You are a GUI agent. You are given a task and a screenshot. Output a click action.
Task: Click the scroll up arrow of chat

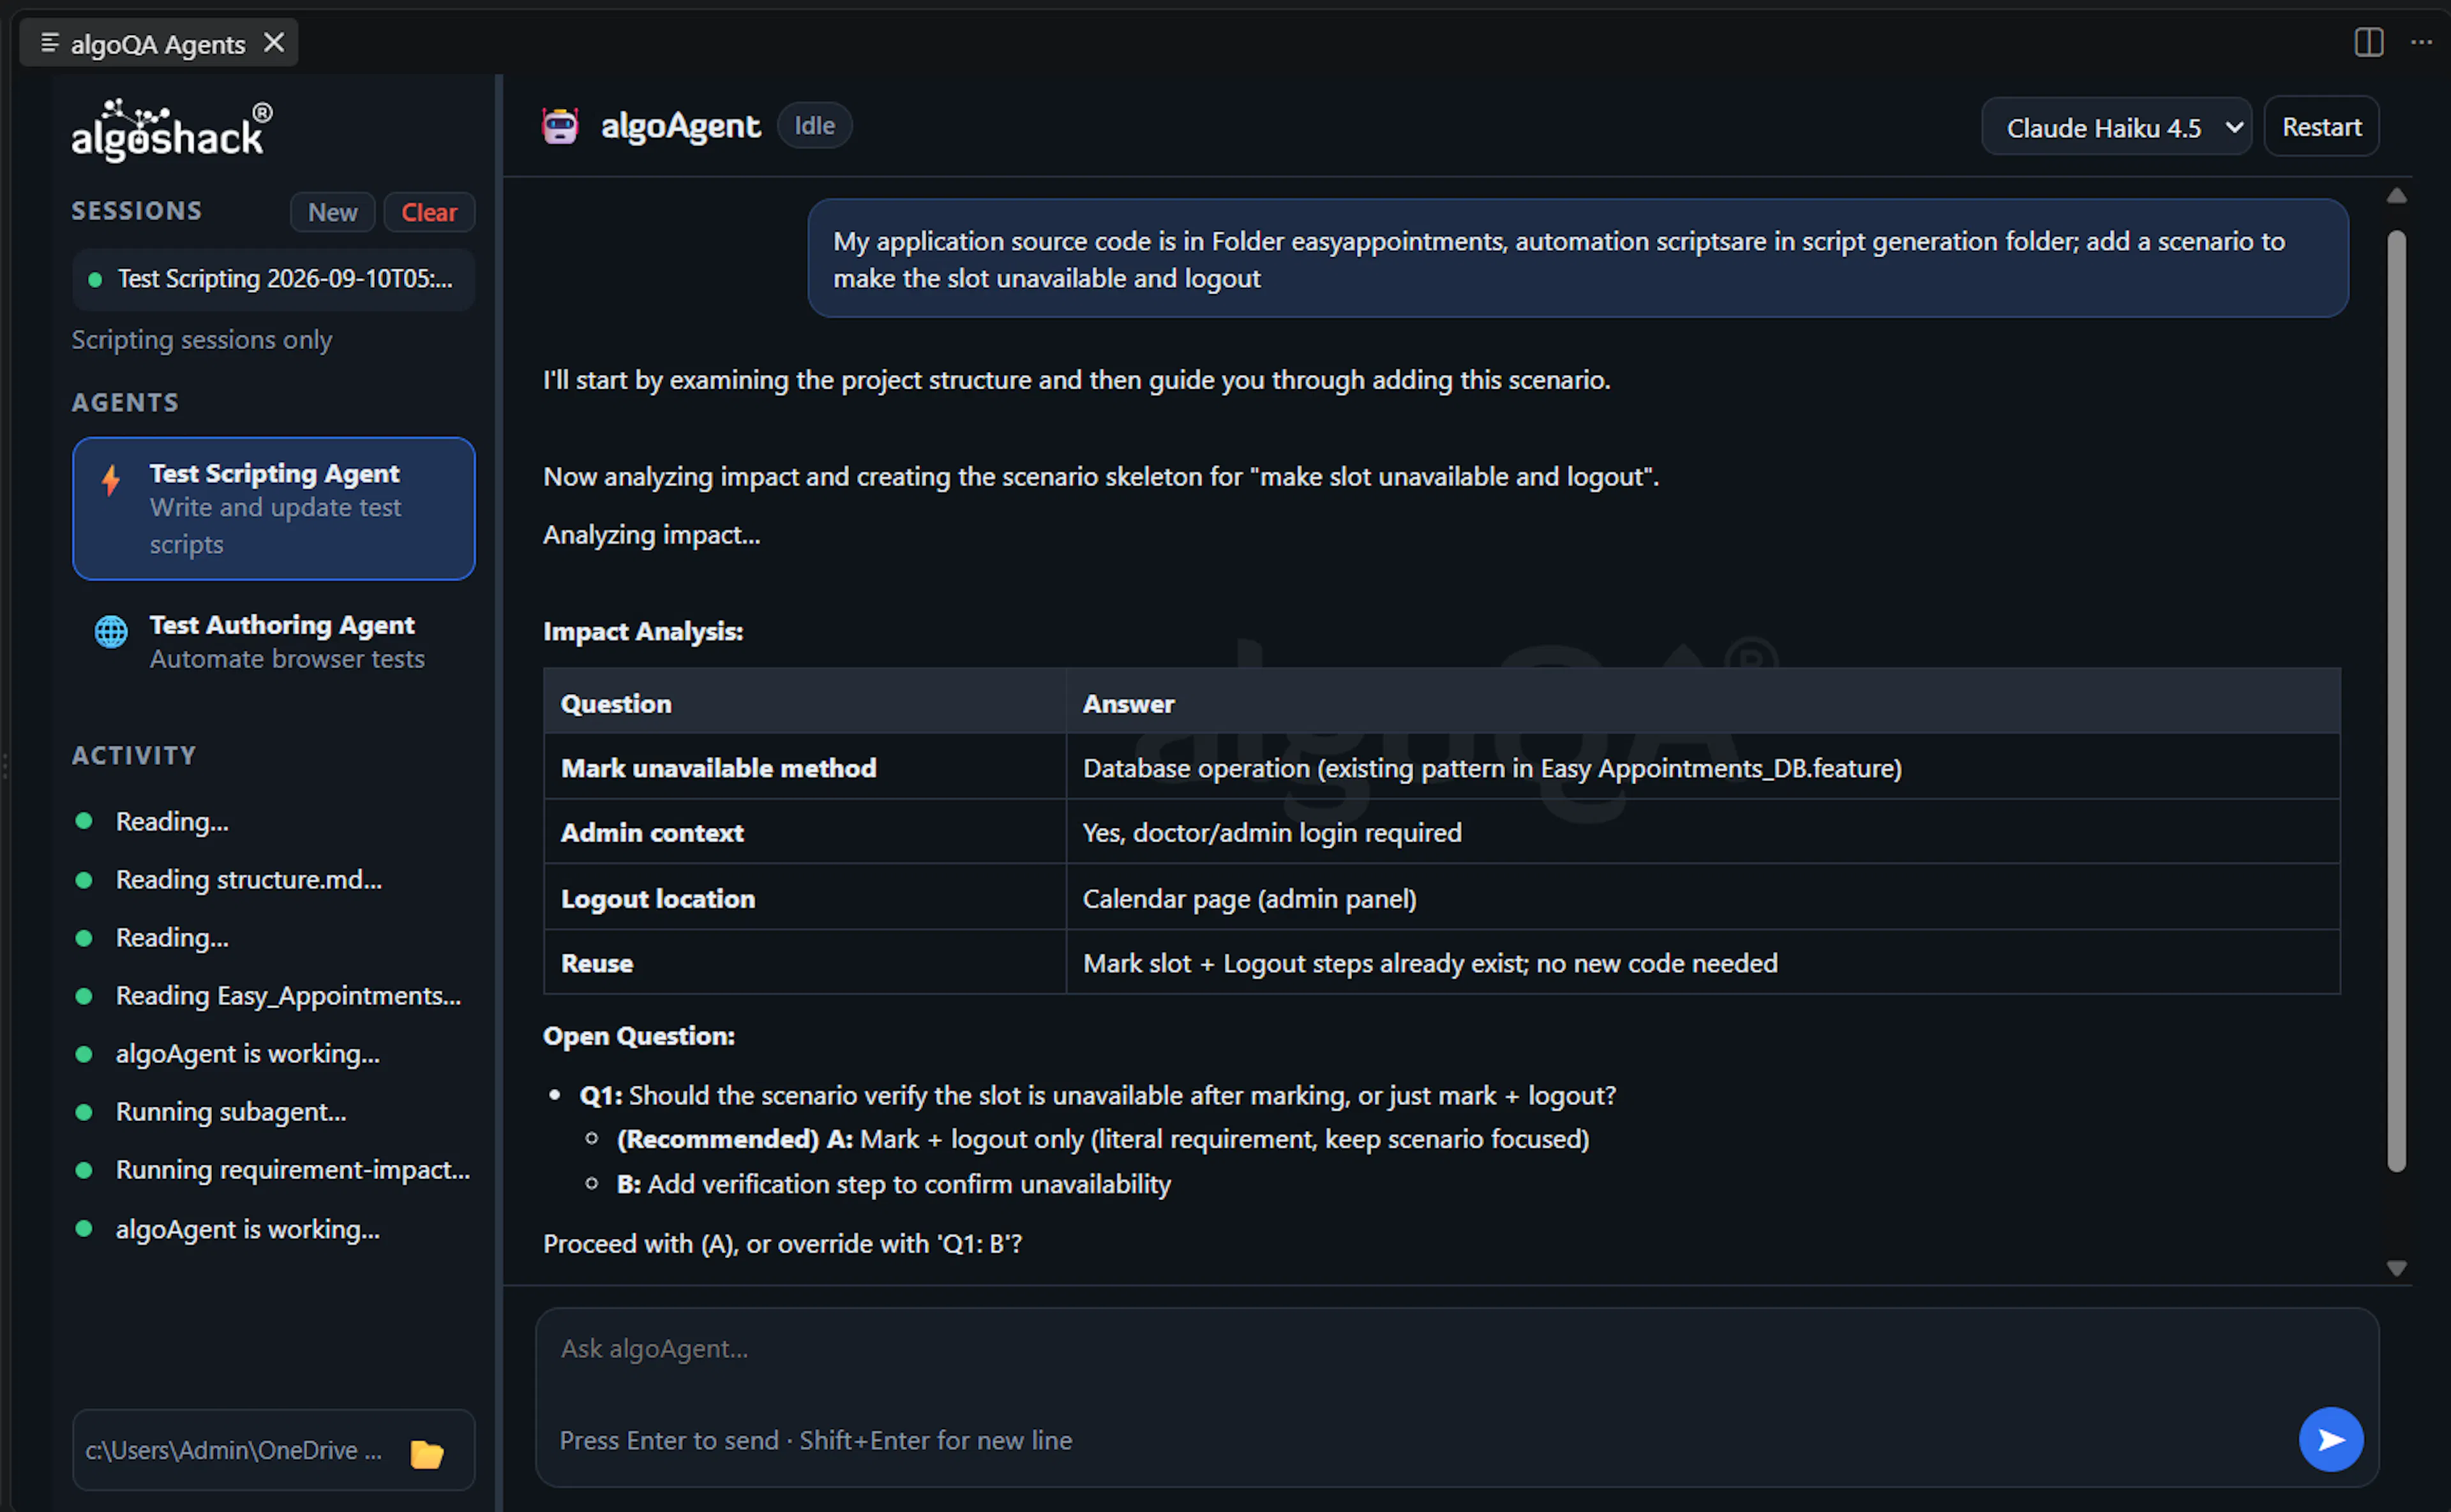[x=2396, y=195]
